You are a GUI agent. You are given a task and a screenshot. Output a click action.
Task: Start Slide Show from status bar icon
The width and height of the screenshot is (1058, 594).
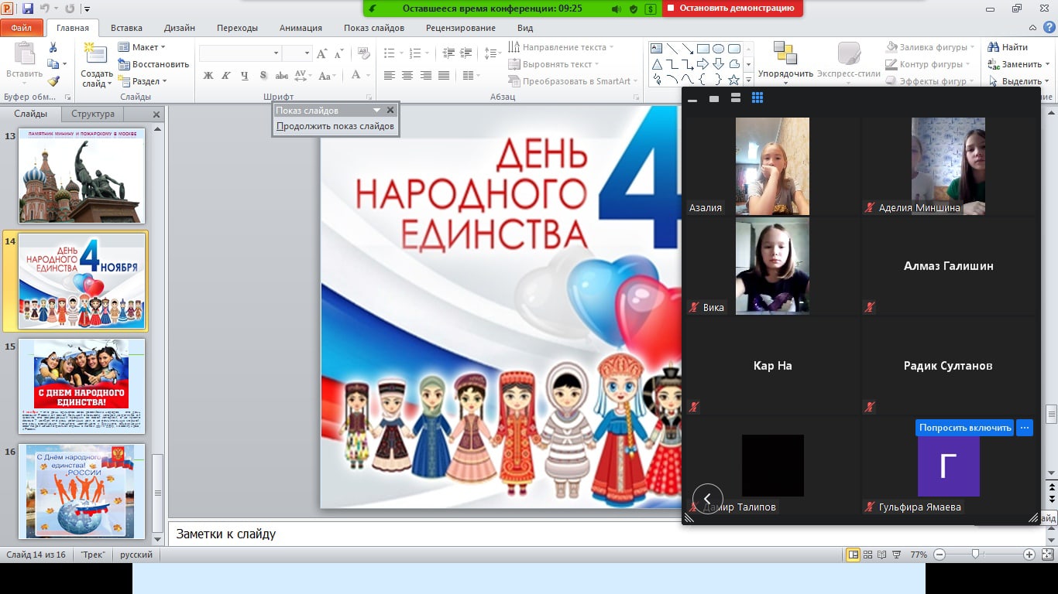898,555
